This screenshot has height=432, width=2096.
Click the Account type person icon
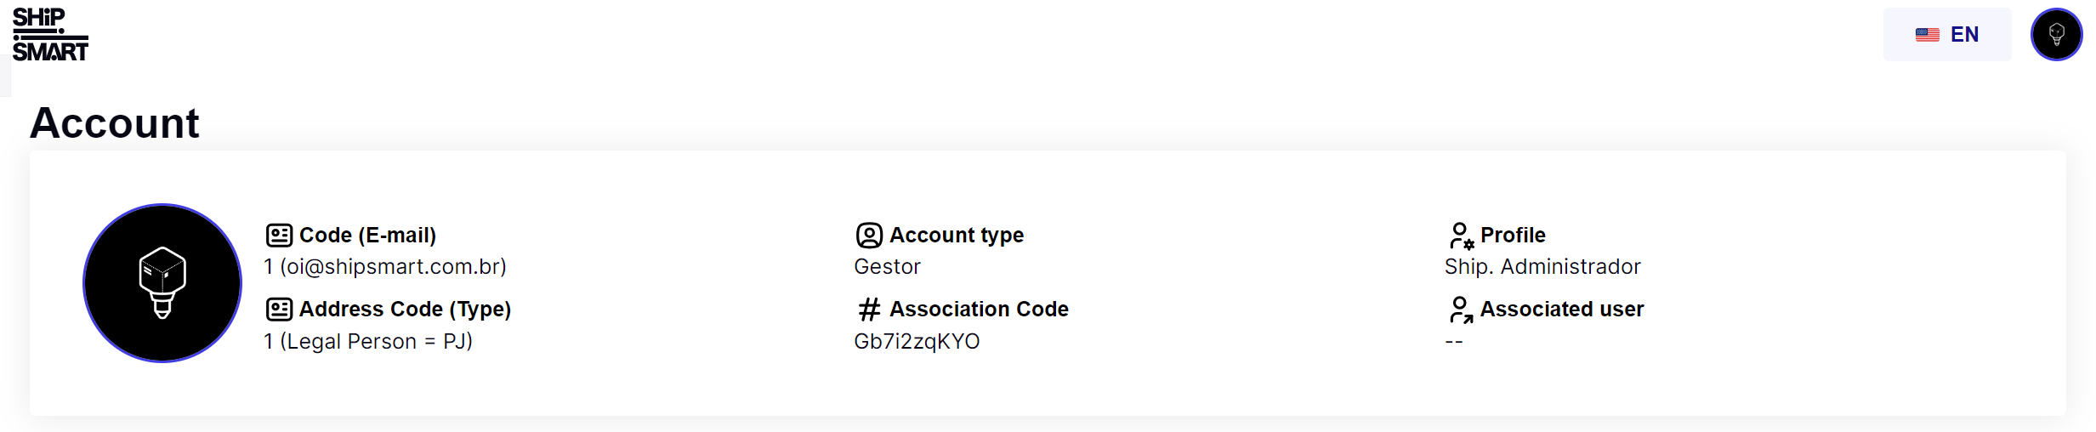[x=869, y=235]
